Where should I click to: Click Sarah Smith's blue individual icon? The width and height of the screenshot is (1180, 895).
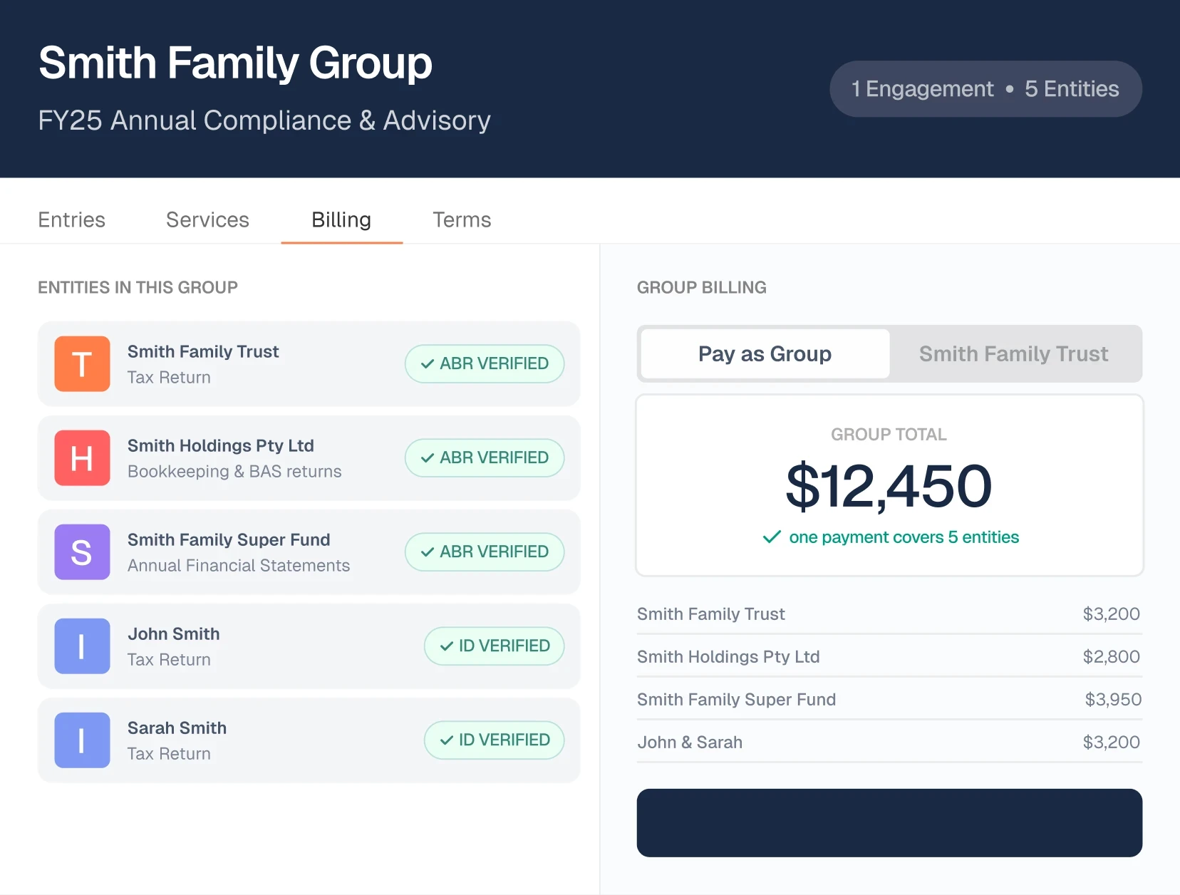click(x=82, y=740)
